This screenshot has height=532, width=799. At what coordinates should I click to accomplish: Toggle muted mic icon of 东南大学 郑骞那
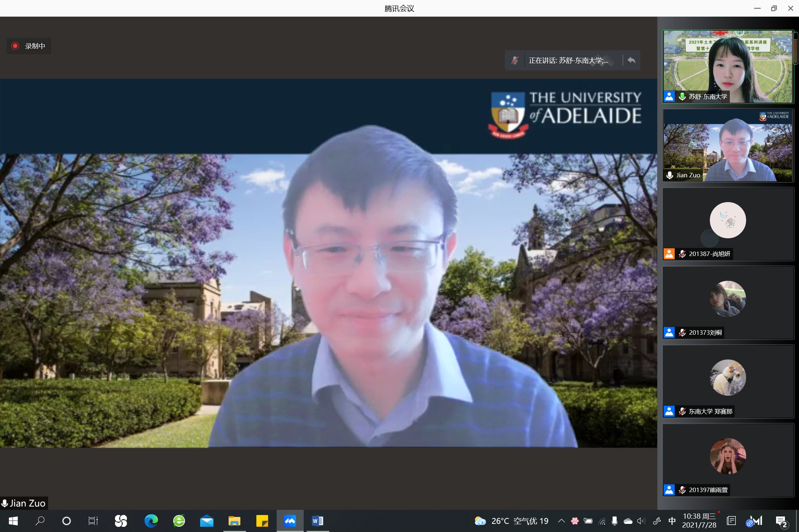click(x=682, y=411)
